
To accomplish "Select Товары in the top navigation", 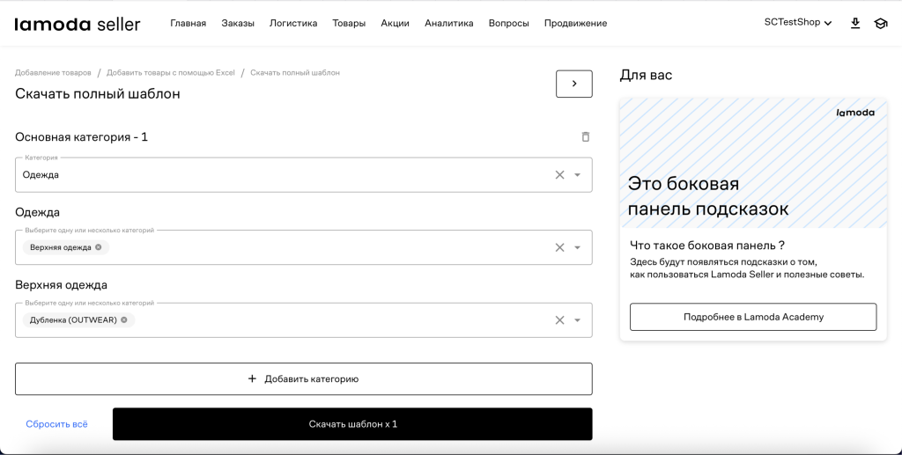I will (x=349, y=24).
